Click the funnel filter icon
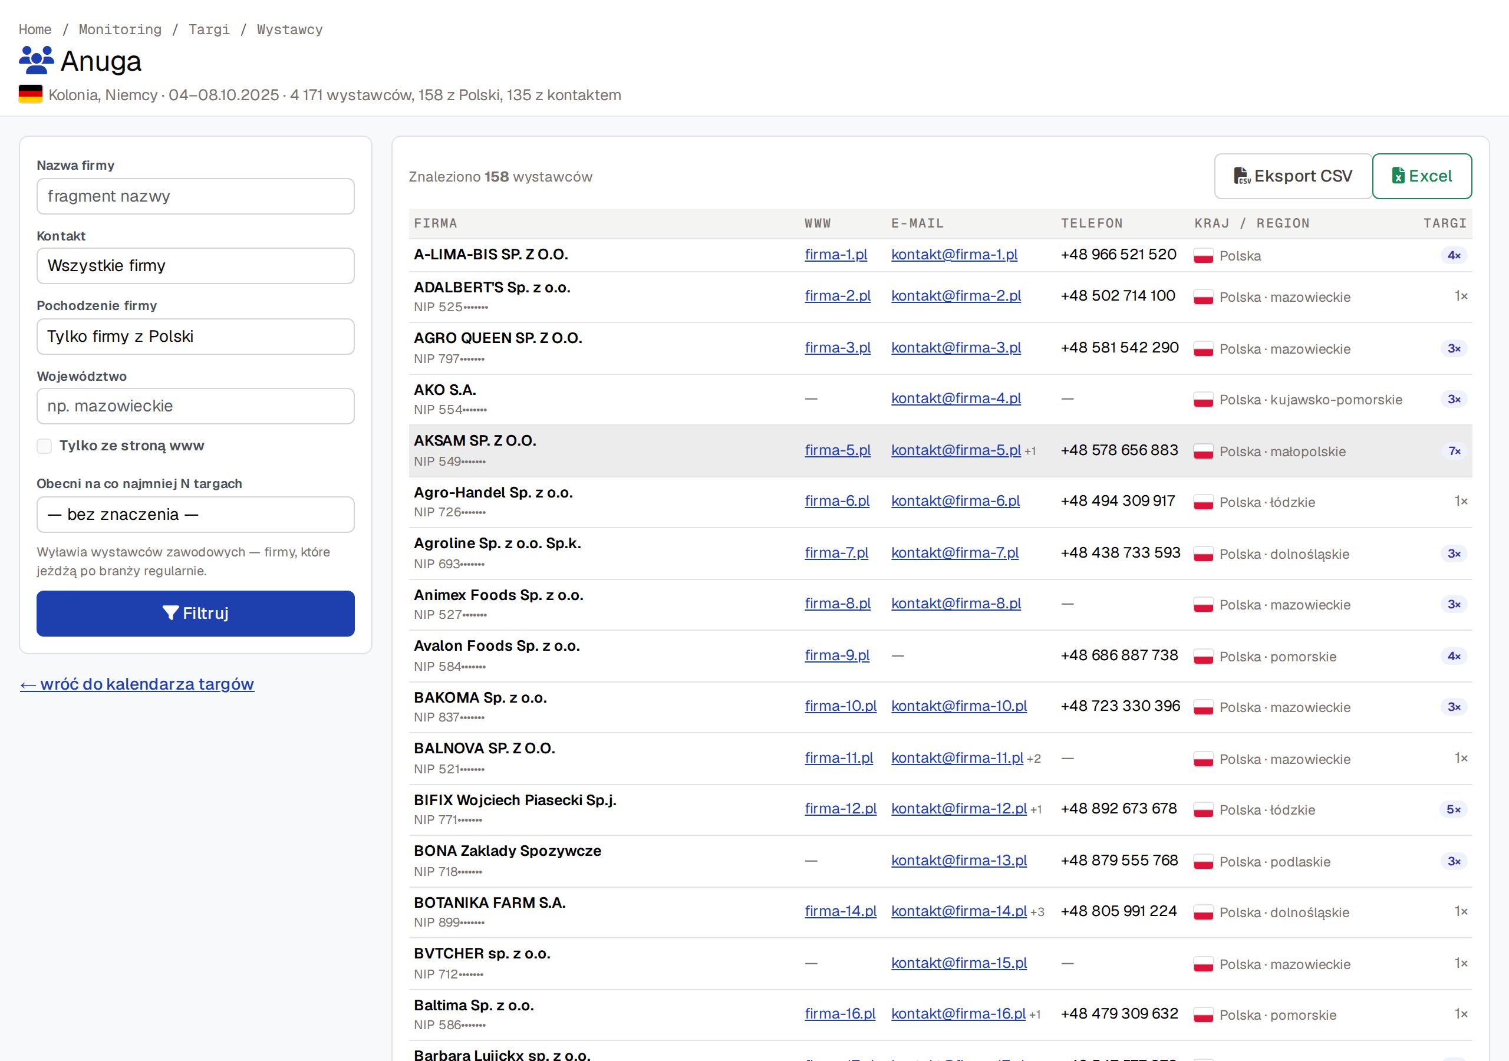This screenshot has height=1061, width=1509. point(171,614)
